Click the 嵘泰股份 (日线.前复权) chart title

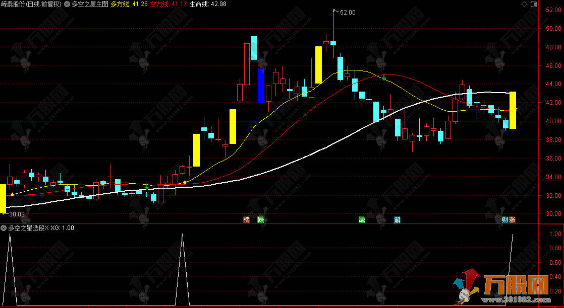31,4
